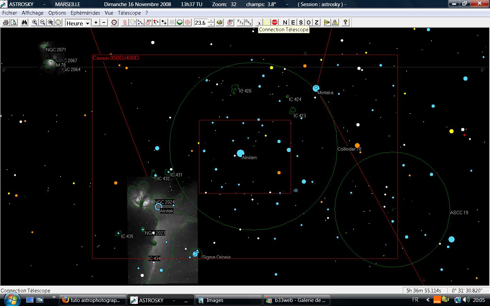This screenshot has height=306, width=490.
Task: Click the yellow mirror flip icon
Action: tap(335, 22)
